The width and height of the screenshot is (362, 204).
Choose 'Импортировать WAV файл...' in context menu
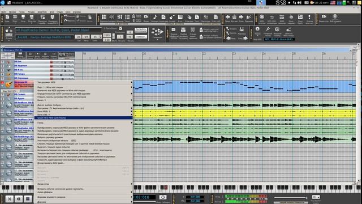point(84,163)
